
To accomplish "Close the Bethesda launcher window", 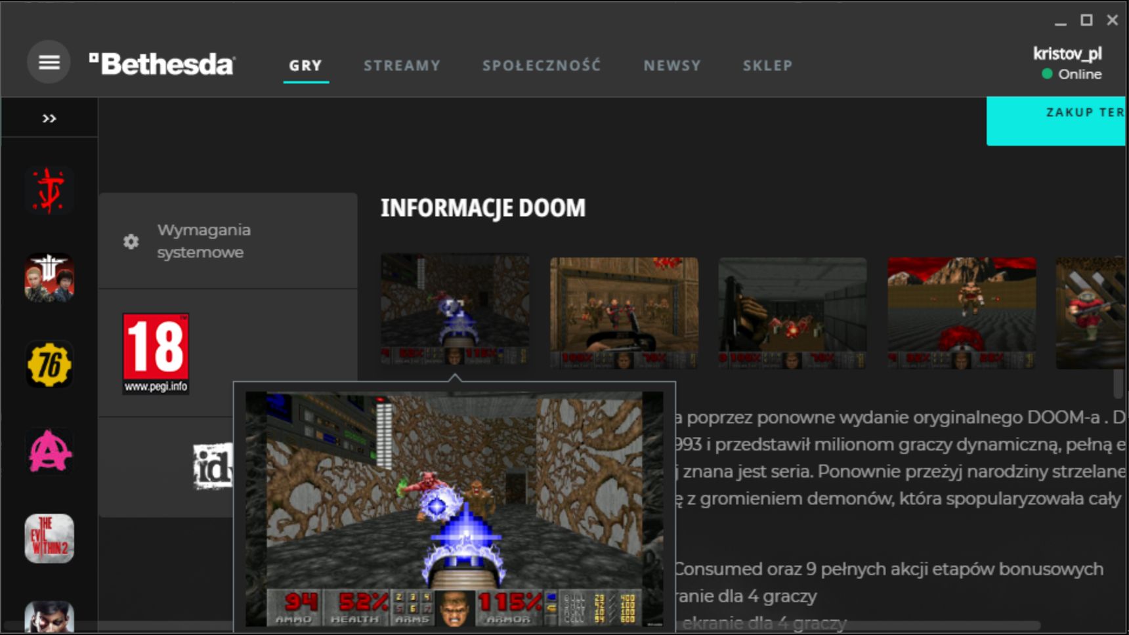I will coord(1113,20).
